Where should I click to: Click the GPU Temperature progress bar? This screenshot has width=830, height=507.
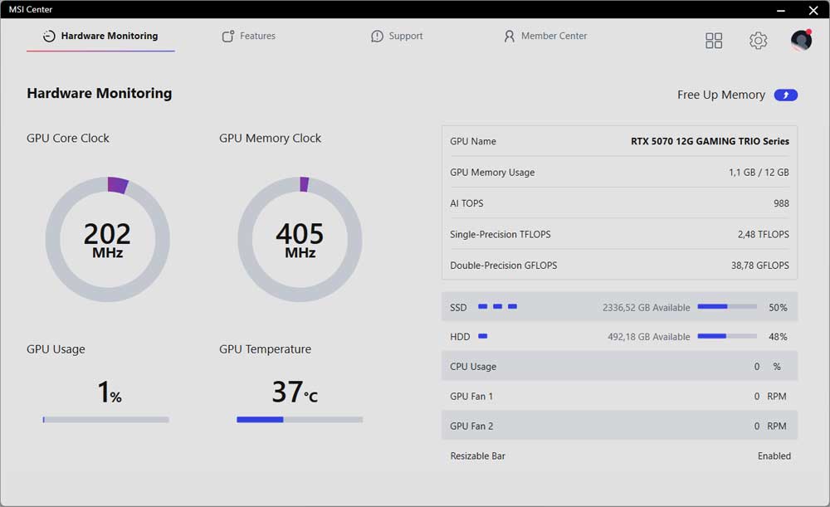click(x=300, y=420)
